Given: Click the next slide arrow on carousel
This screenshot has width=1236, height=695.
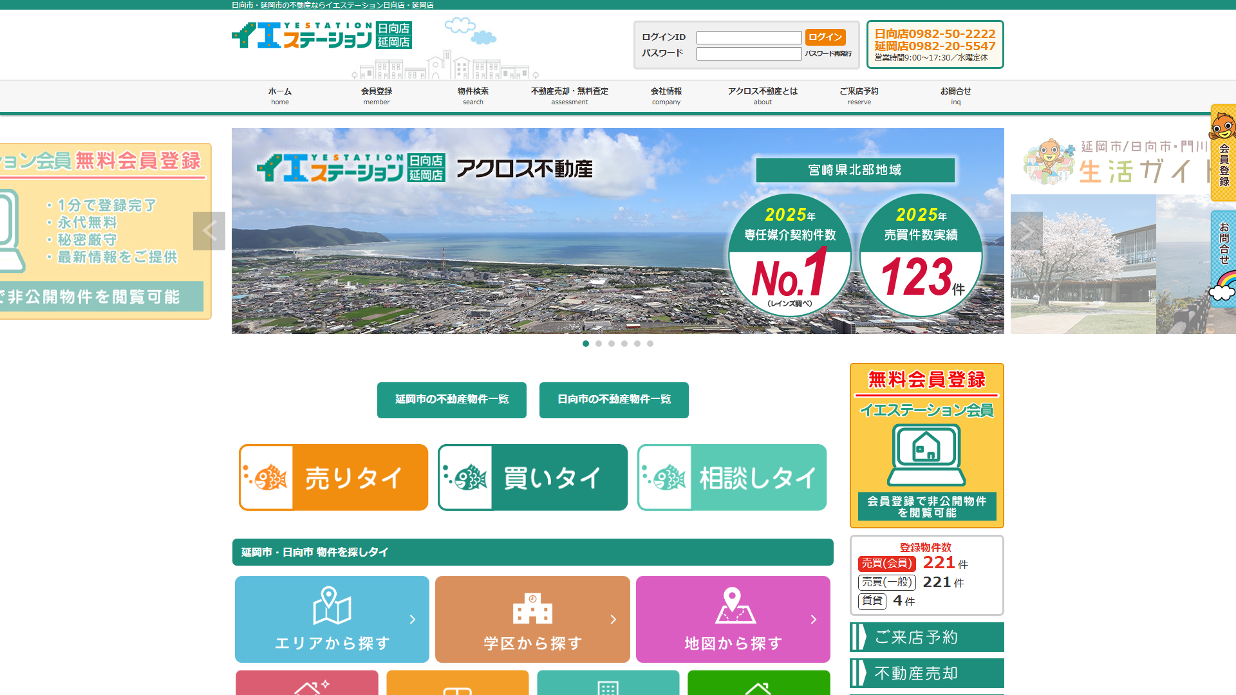Looking at the screenshot, I should [1027, 231].
